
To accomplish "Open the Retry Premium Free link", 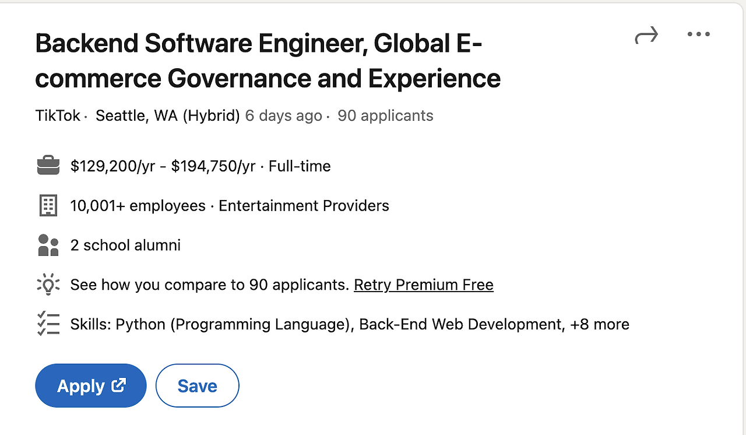I will point(423,285).
